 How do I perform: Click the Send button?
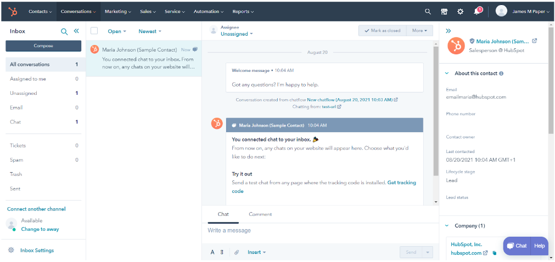tap(411, 252)
